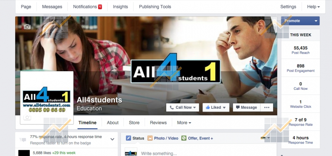Click the Education category link
332x156 pixels.
[89, 108]
